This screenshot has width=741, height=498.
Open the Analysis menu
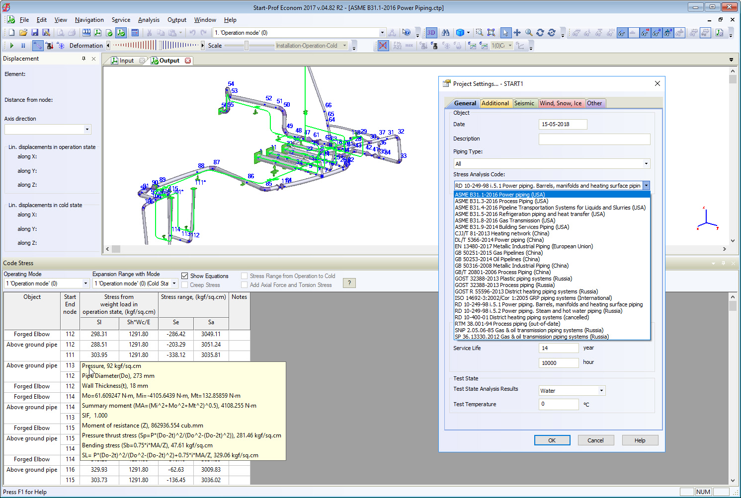[149, 20]
